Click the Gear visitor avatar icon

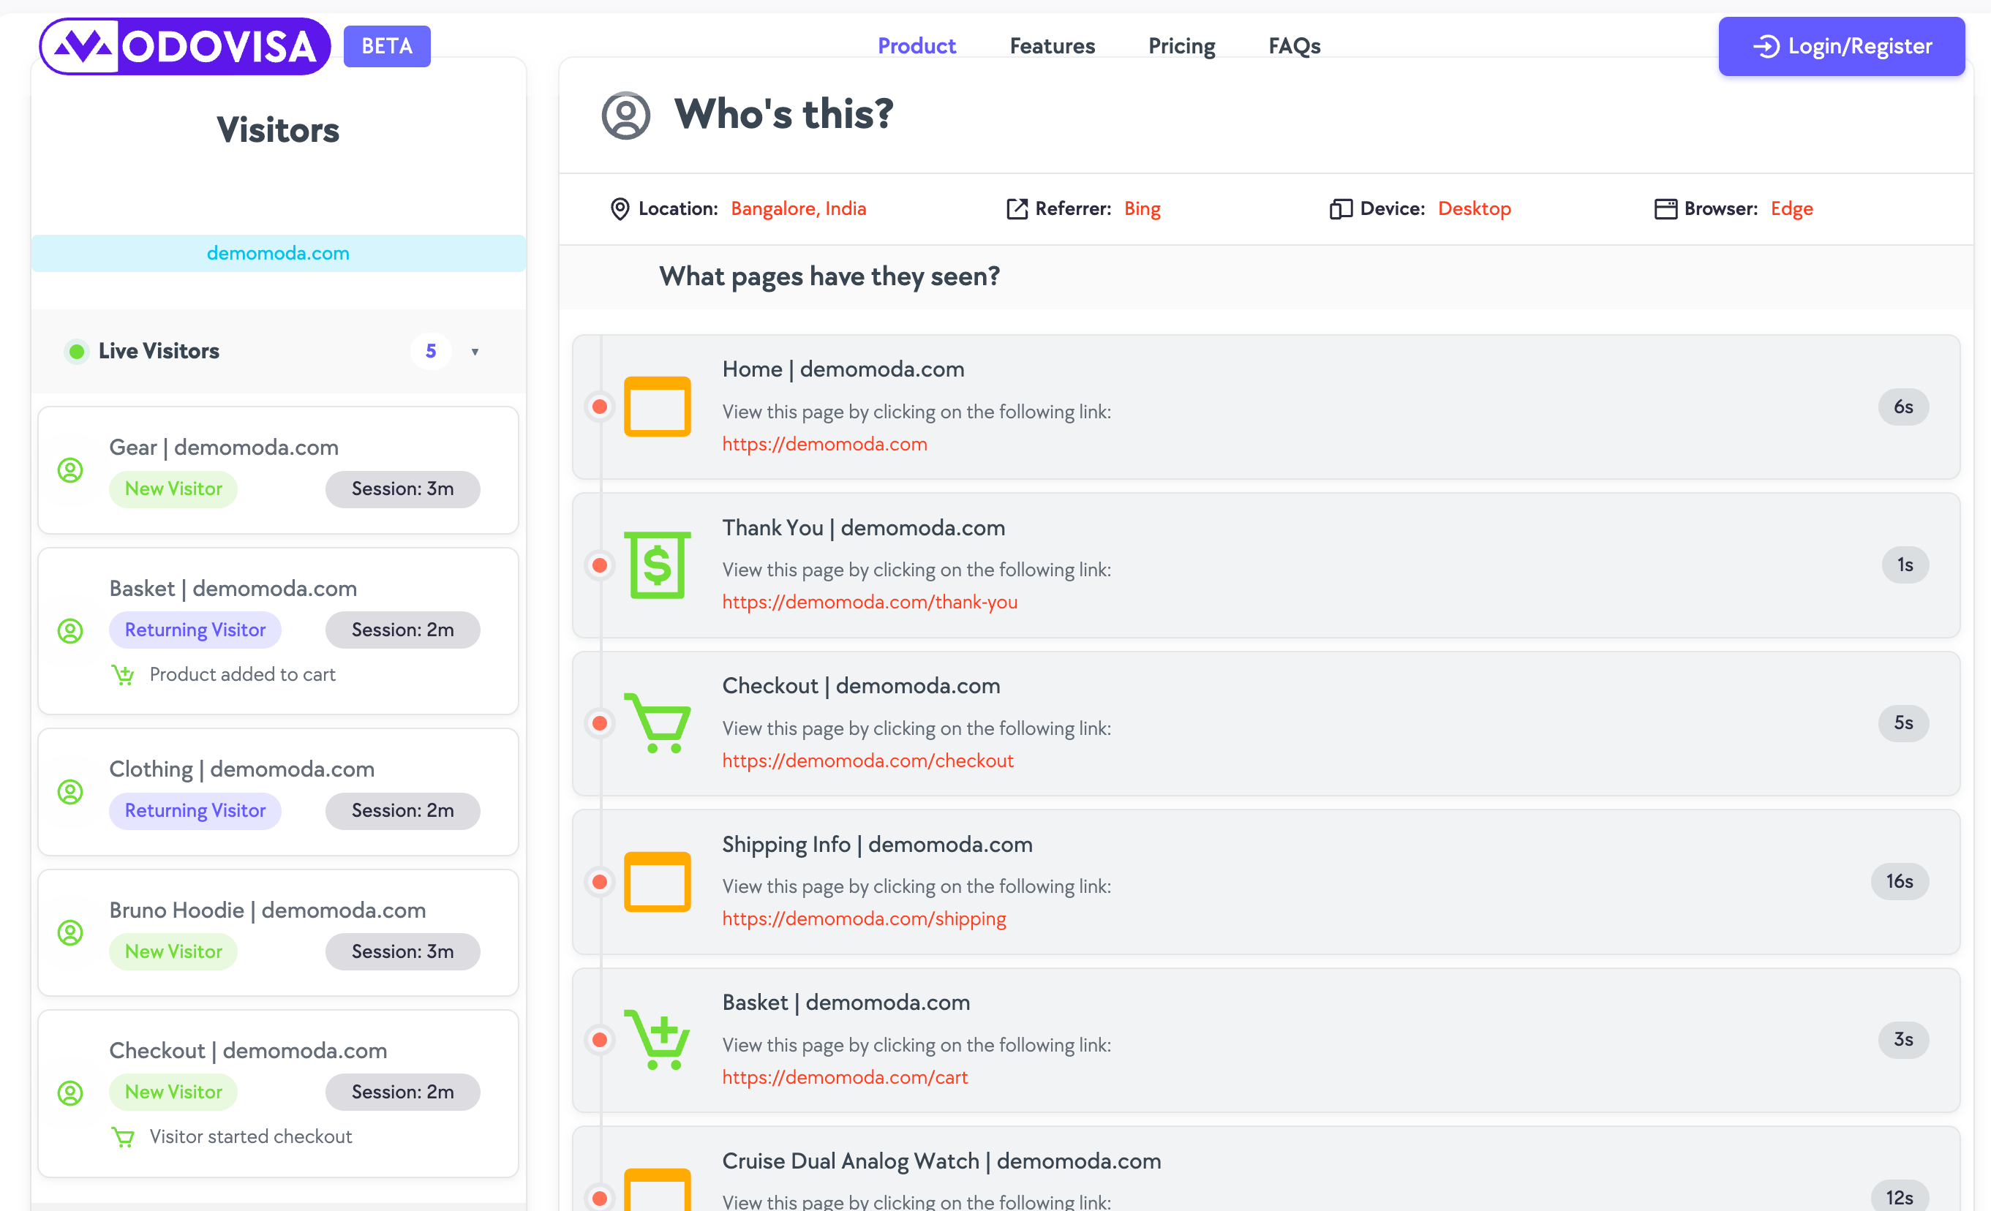click(70, 469)
